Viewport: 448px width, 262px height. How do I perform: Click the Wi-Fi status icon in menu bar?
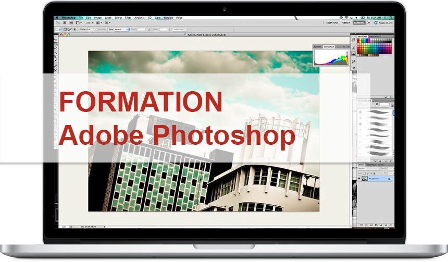coord(346,17)
